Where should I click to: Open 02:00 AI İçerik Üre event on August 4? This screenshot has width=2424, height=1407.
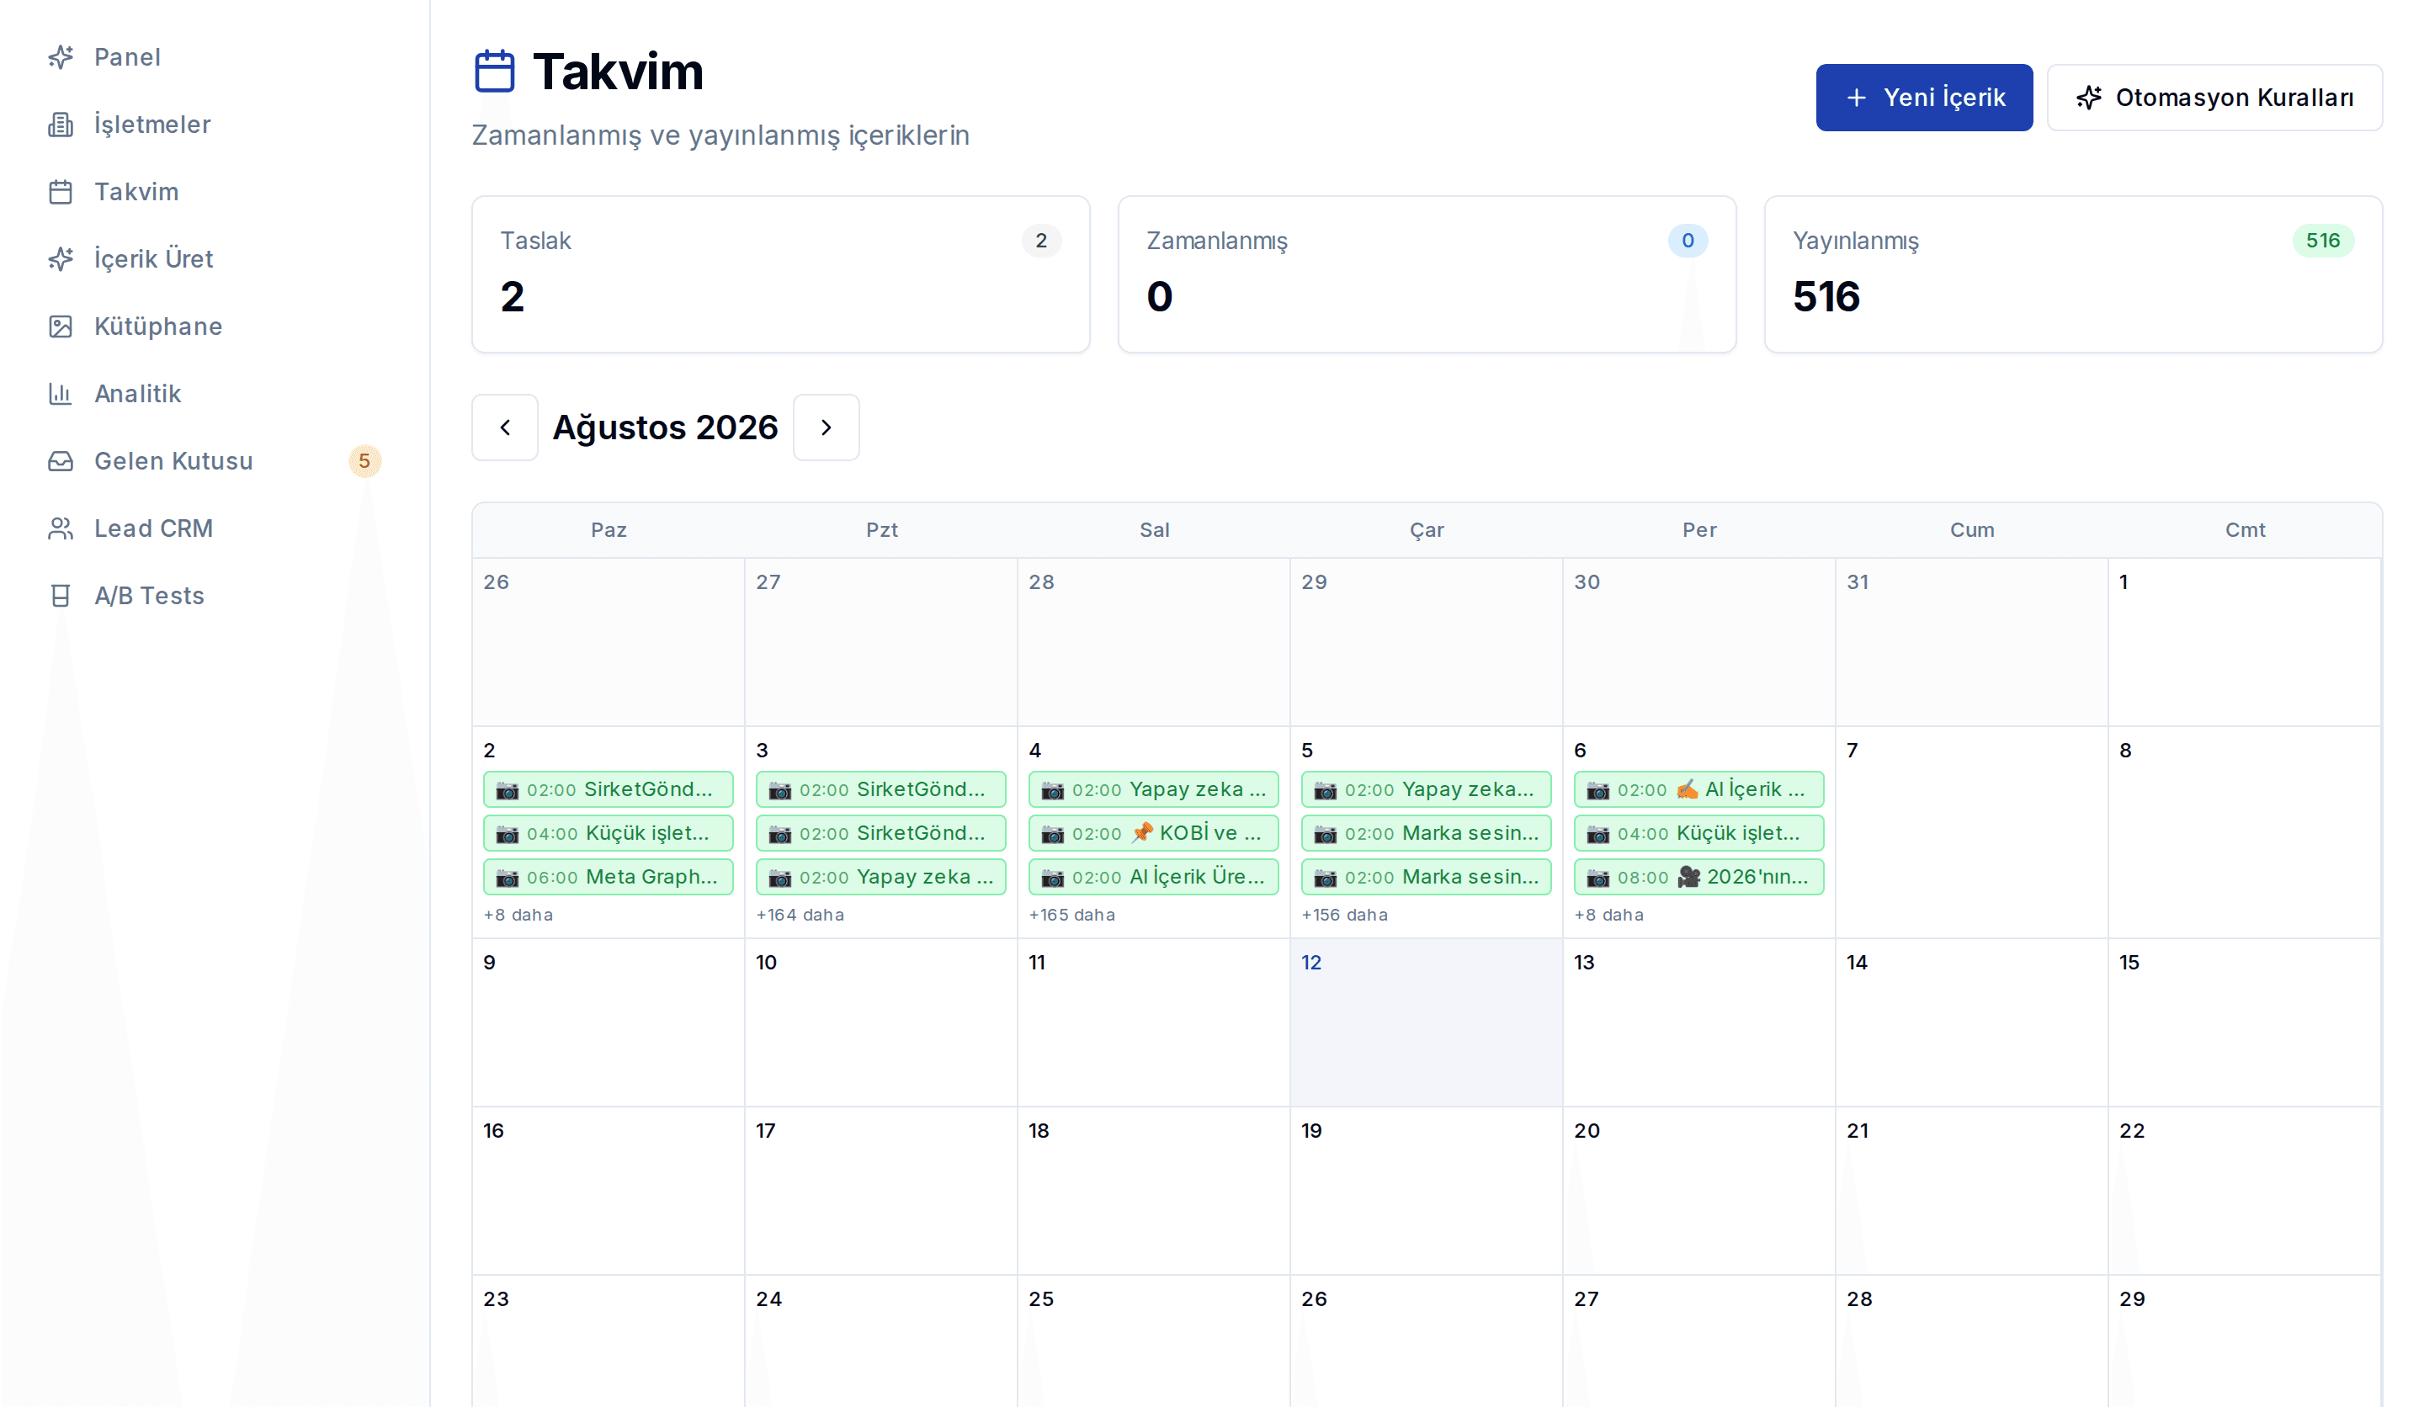tap(1153, 877)
